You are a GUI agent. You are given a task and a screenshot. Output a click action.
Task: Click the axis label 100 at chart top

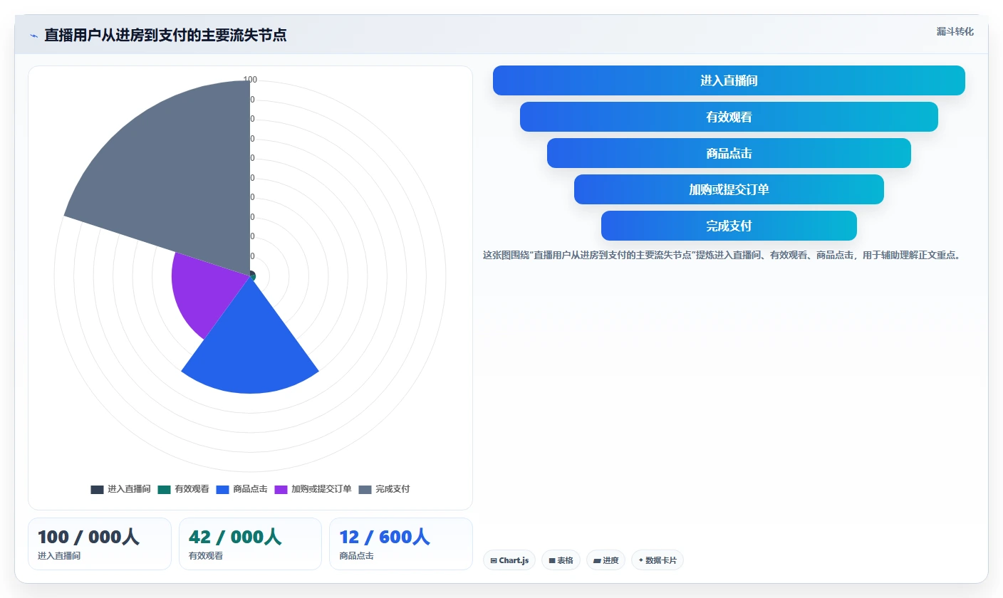(x=250, y=80)
